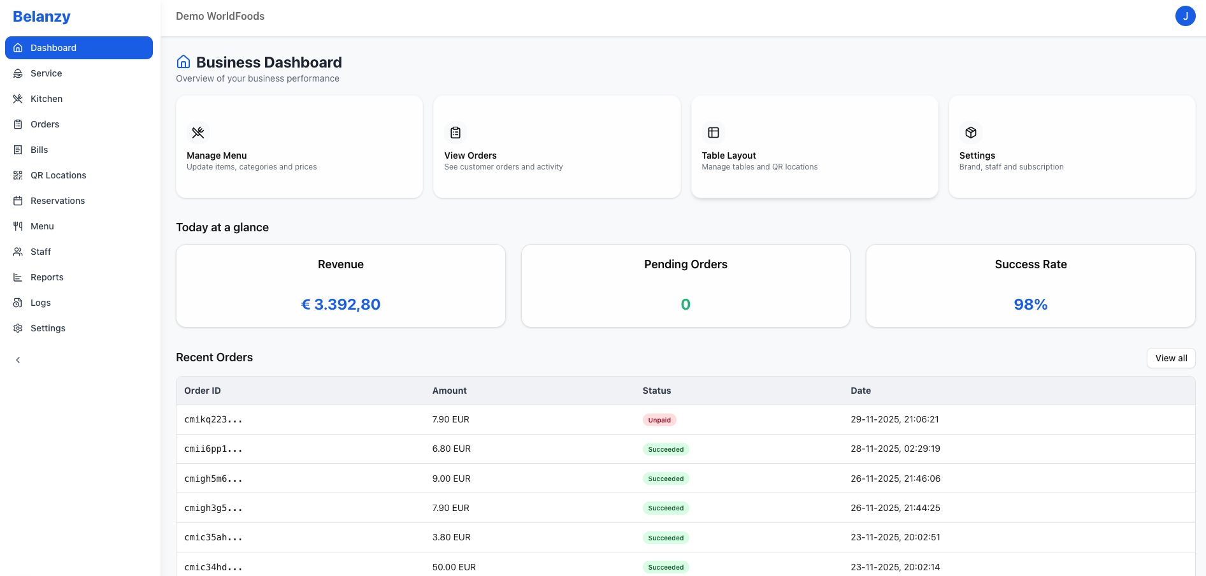This screenshot has height=576, width=1206.
Task: Click the Unpaid status badge
Action: tap(659, 420)
